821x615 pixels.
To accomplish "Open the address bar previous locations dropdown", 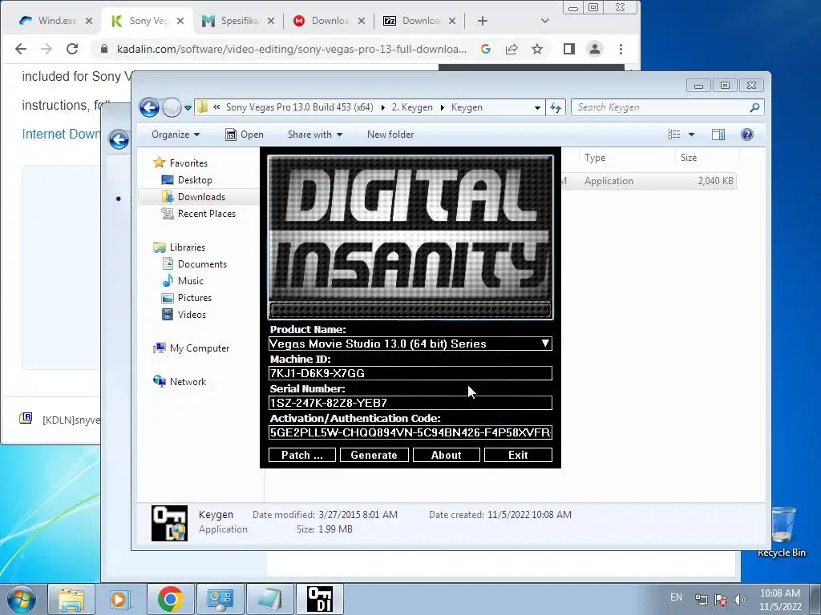I will tap(537, 108).
